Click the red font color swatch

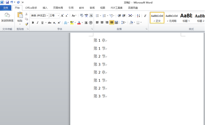tap(79, 22)
